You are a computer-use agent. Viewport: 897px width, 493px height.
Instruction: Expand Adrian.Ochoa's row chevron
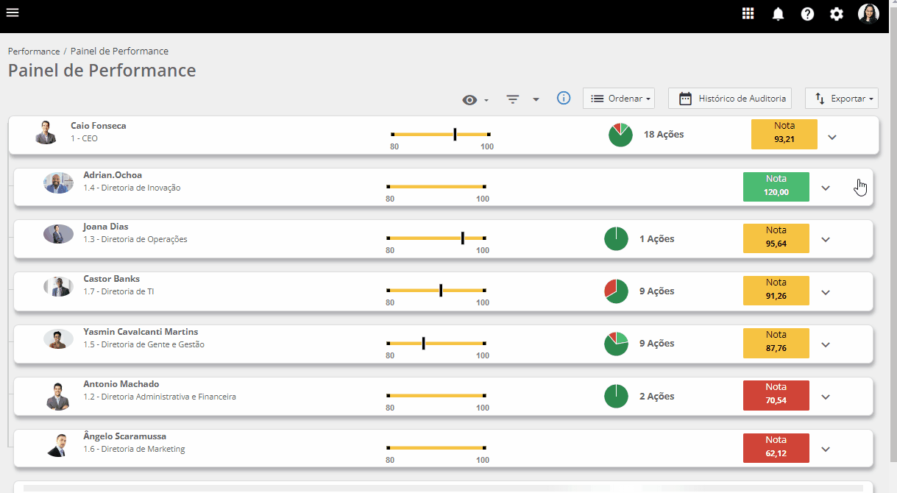click(826, 188)
